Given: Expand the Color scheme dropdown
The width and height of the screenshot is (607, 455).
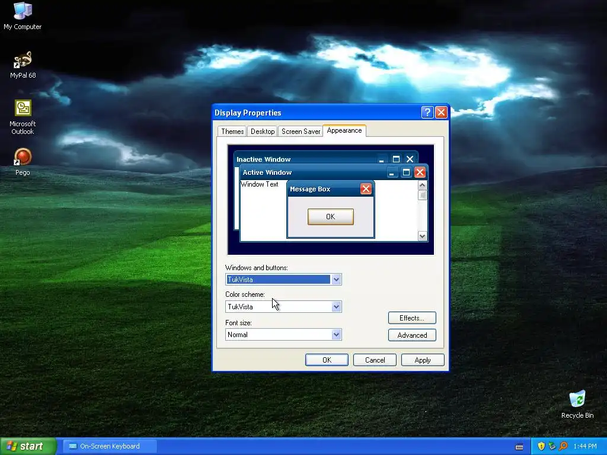Looking at the screenshot, I should [336, 307].
